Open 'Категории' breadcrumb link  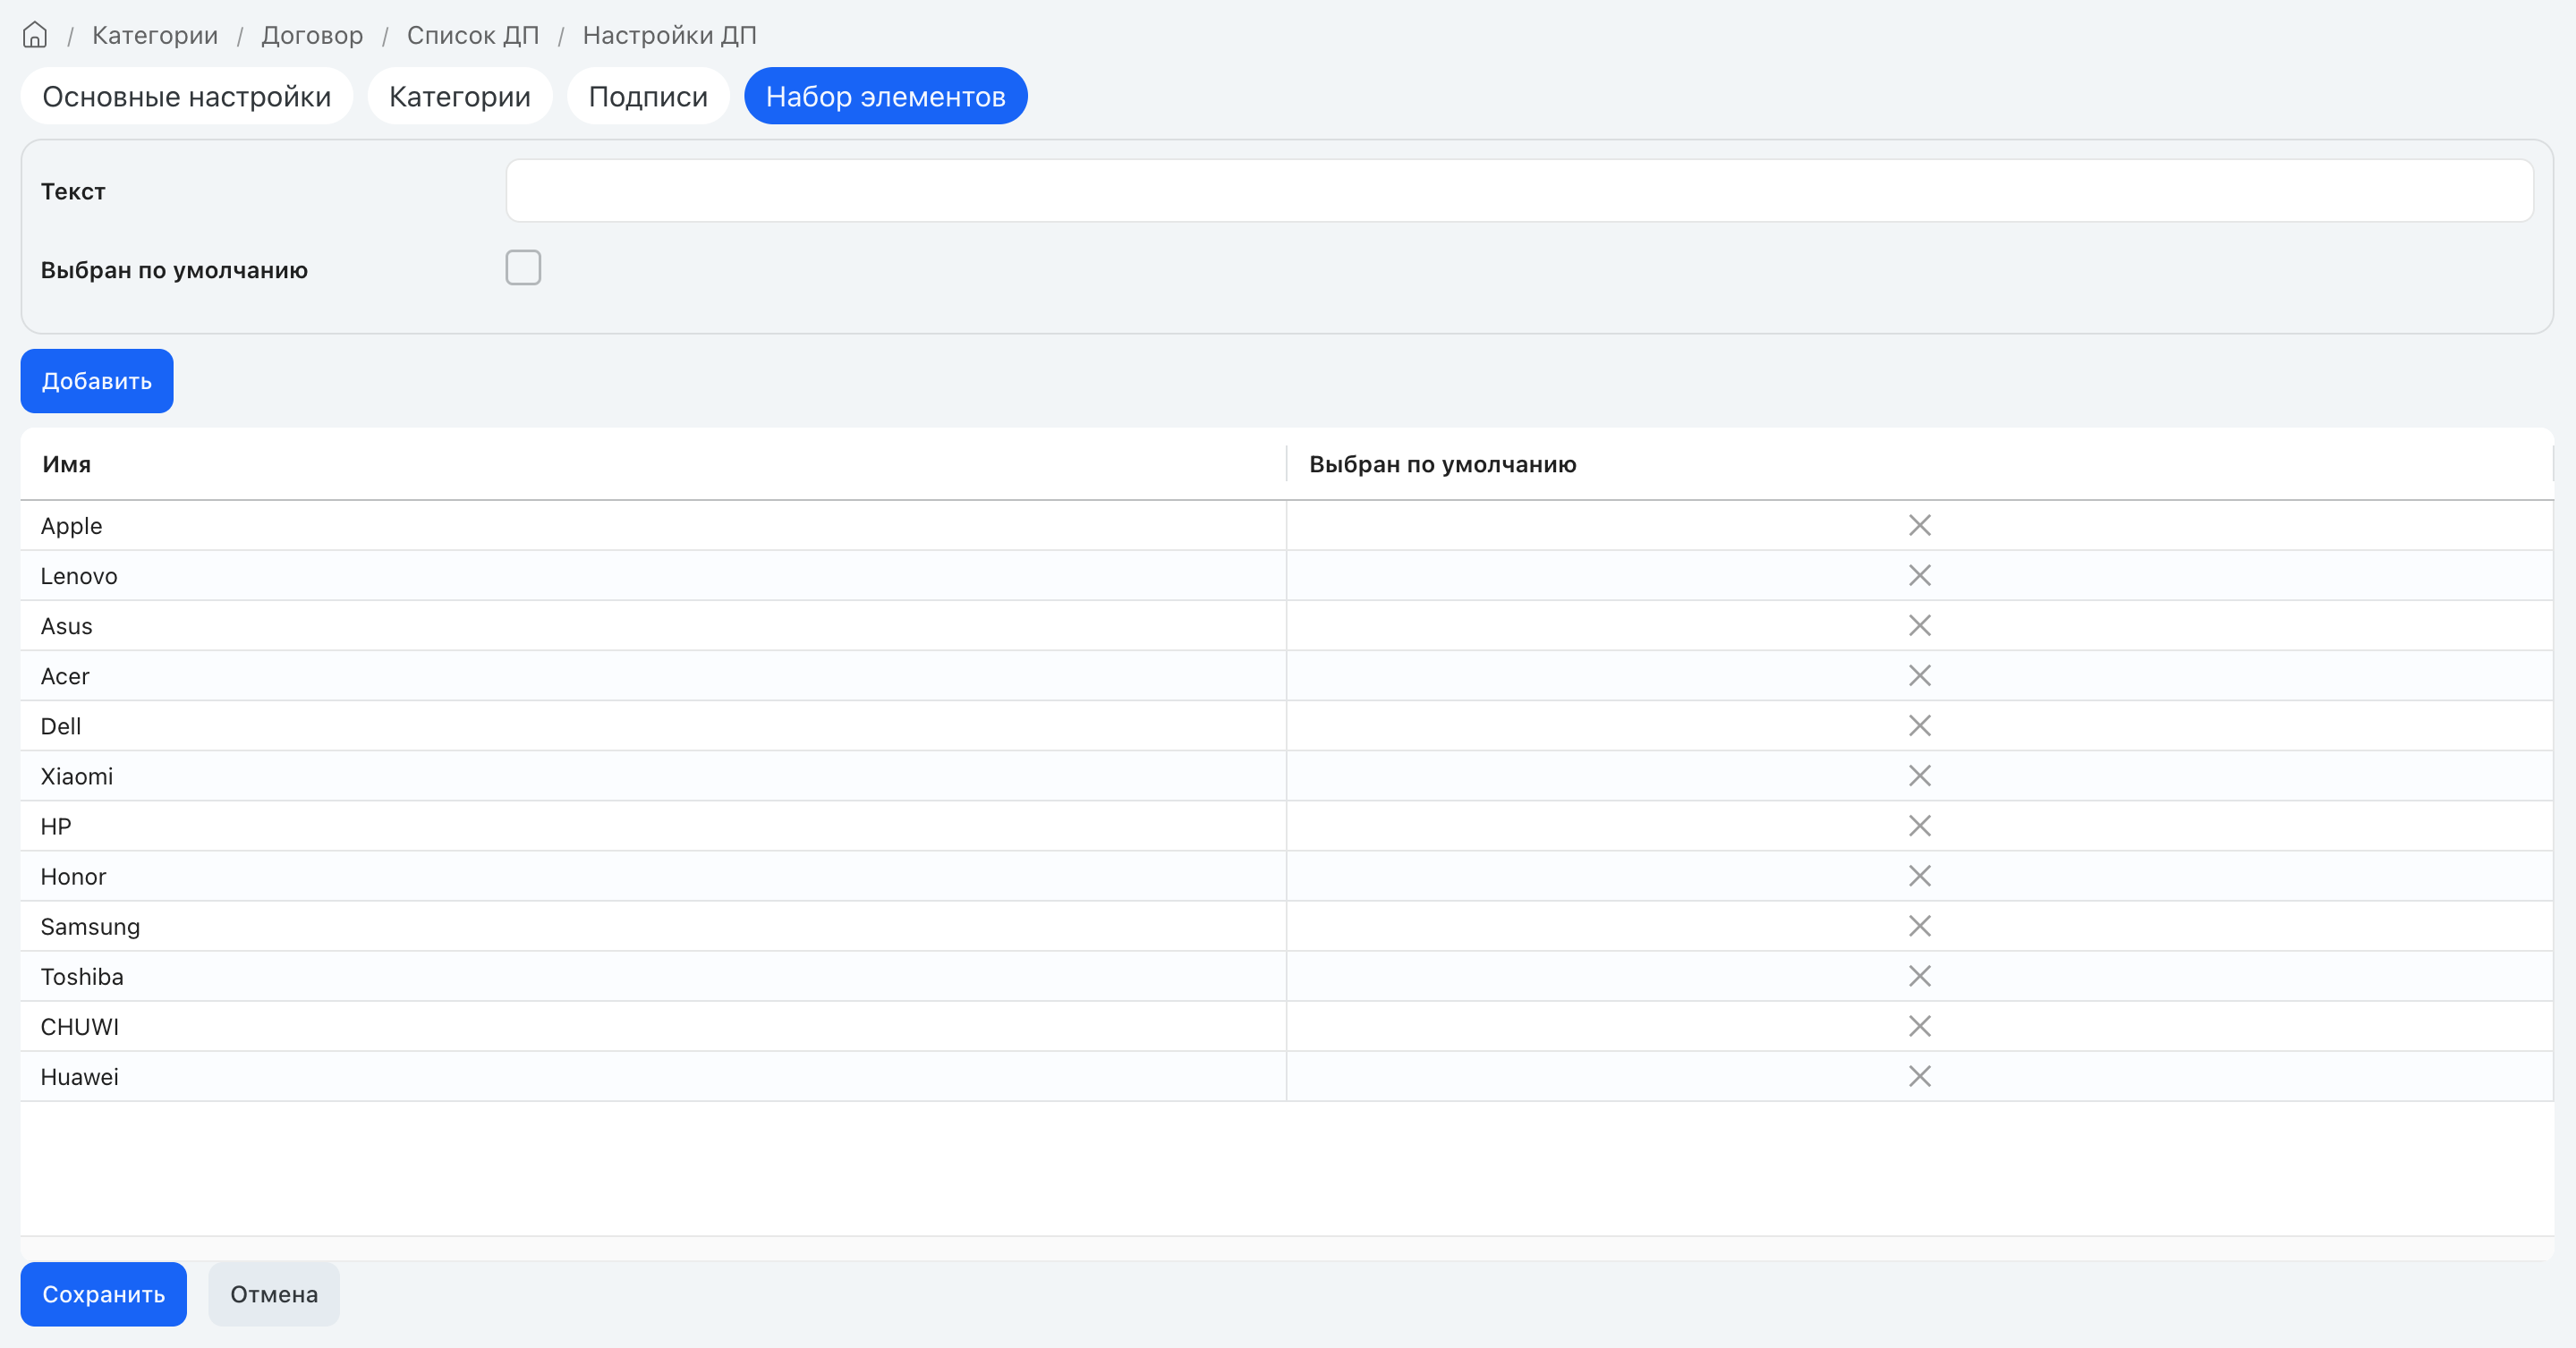pos(155,35)
